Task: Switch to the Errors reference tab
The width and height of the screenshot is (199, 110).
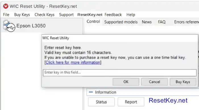Action: point(186,22)
